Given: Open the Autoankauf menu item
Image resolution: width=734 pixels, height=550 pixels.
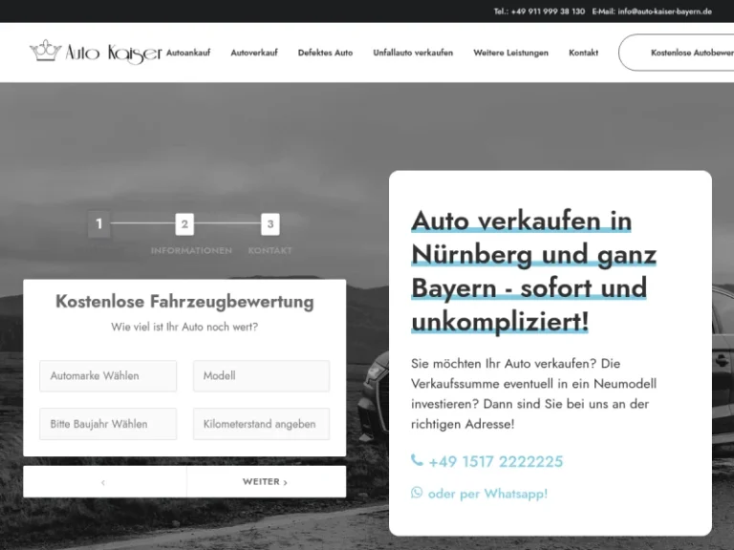Looking at the screenshot, I should 188,53.
